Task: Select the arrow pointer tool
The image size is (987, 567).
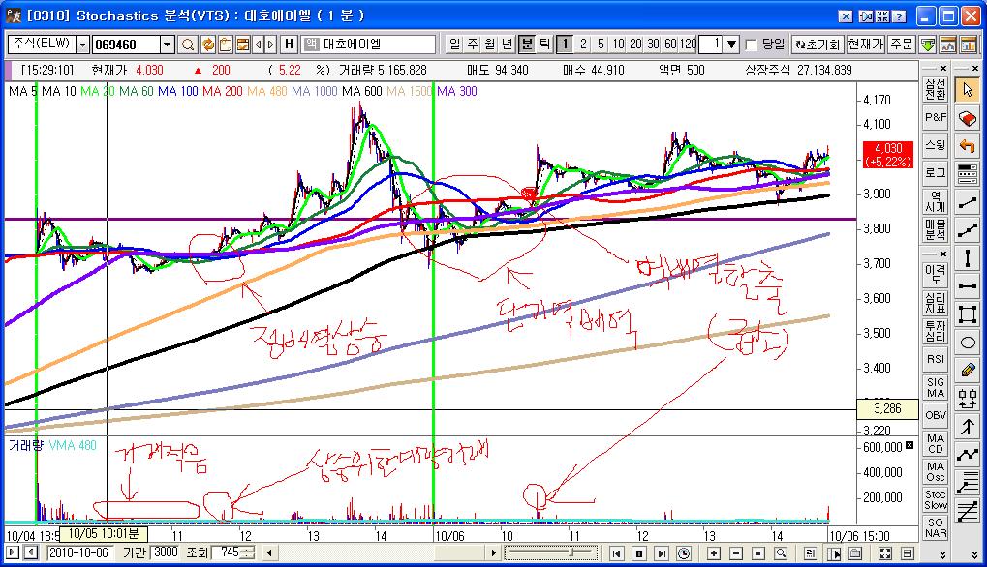Action: pos(967,90)
